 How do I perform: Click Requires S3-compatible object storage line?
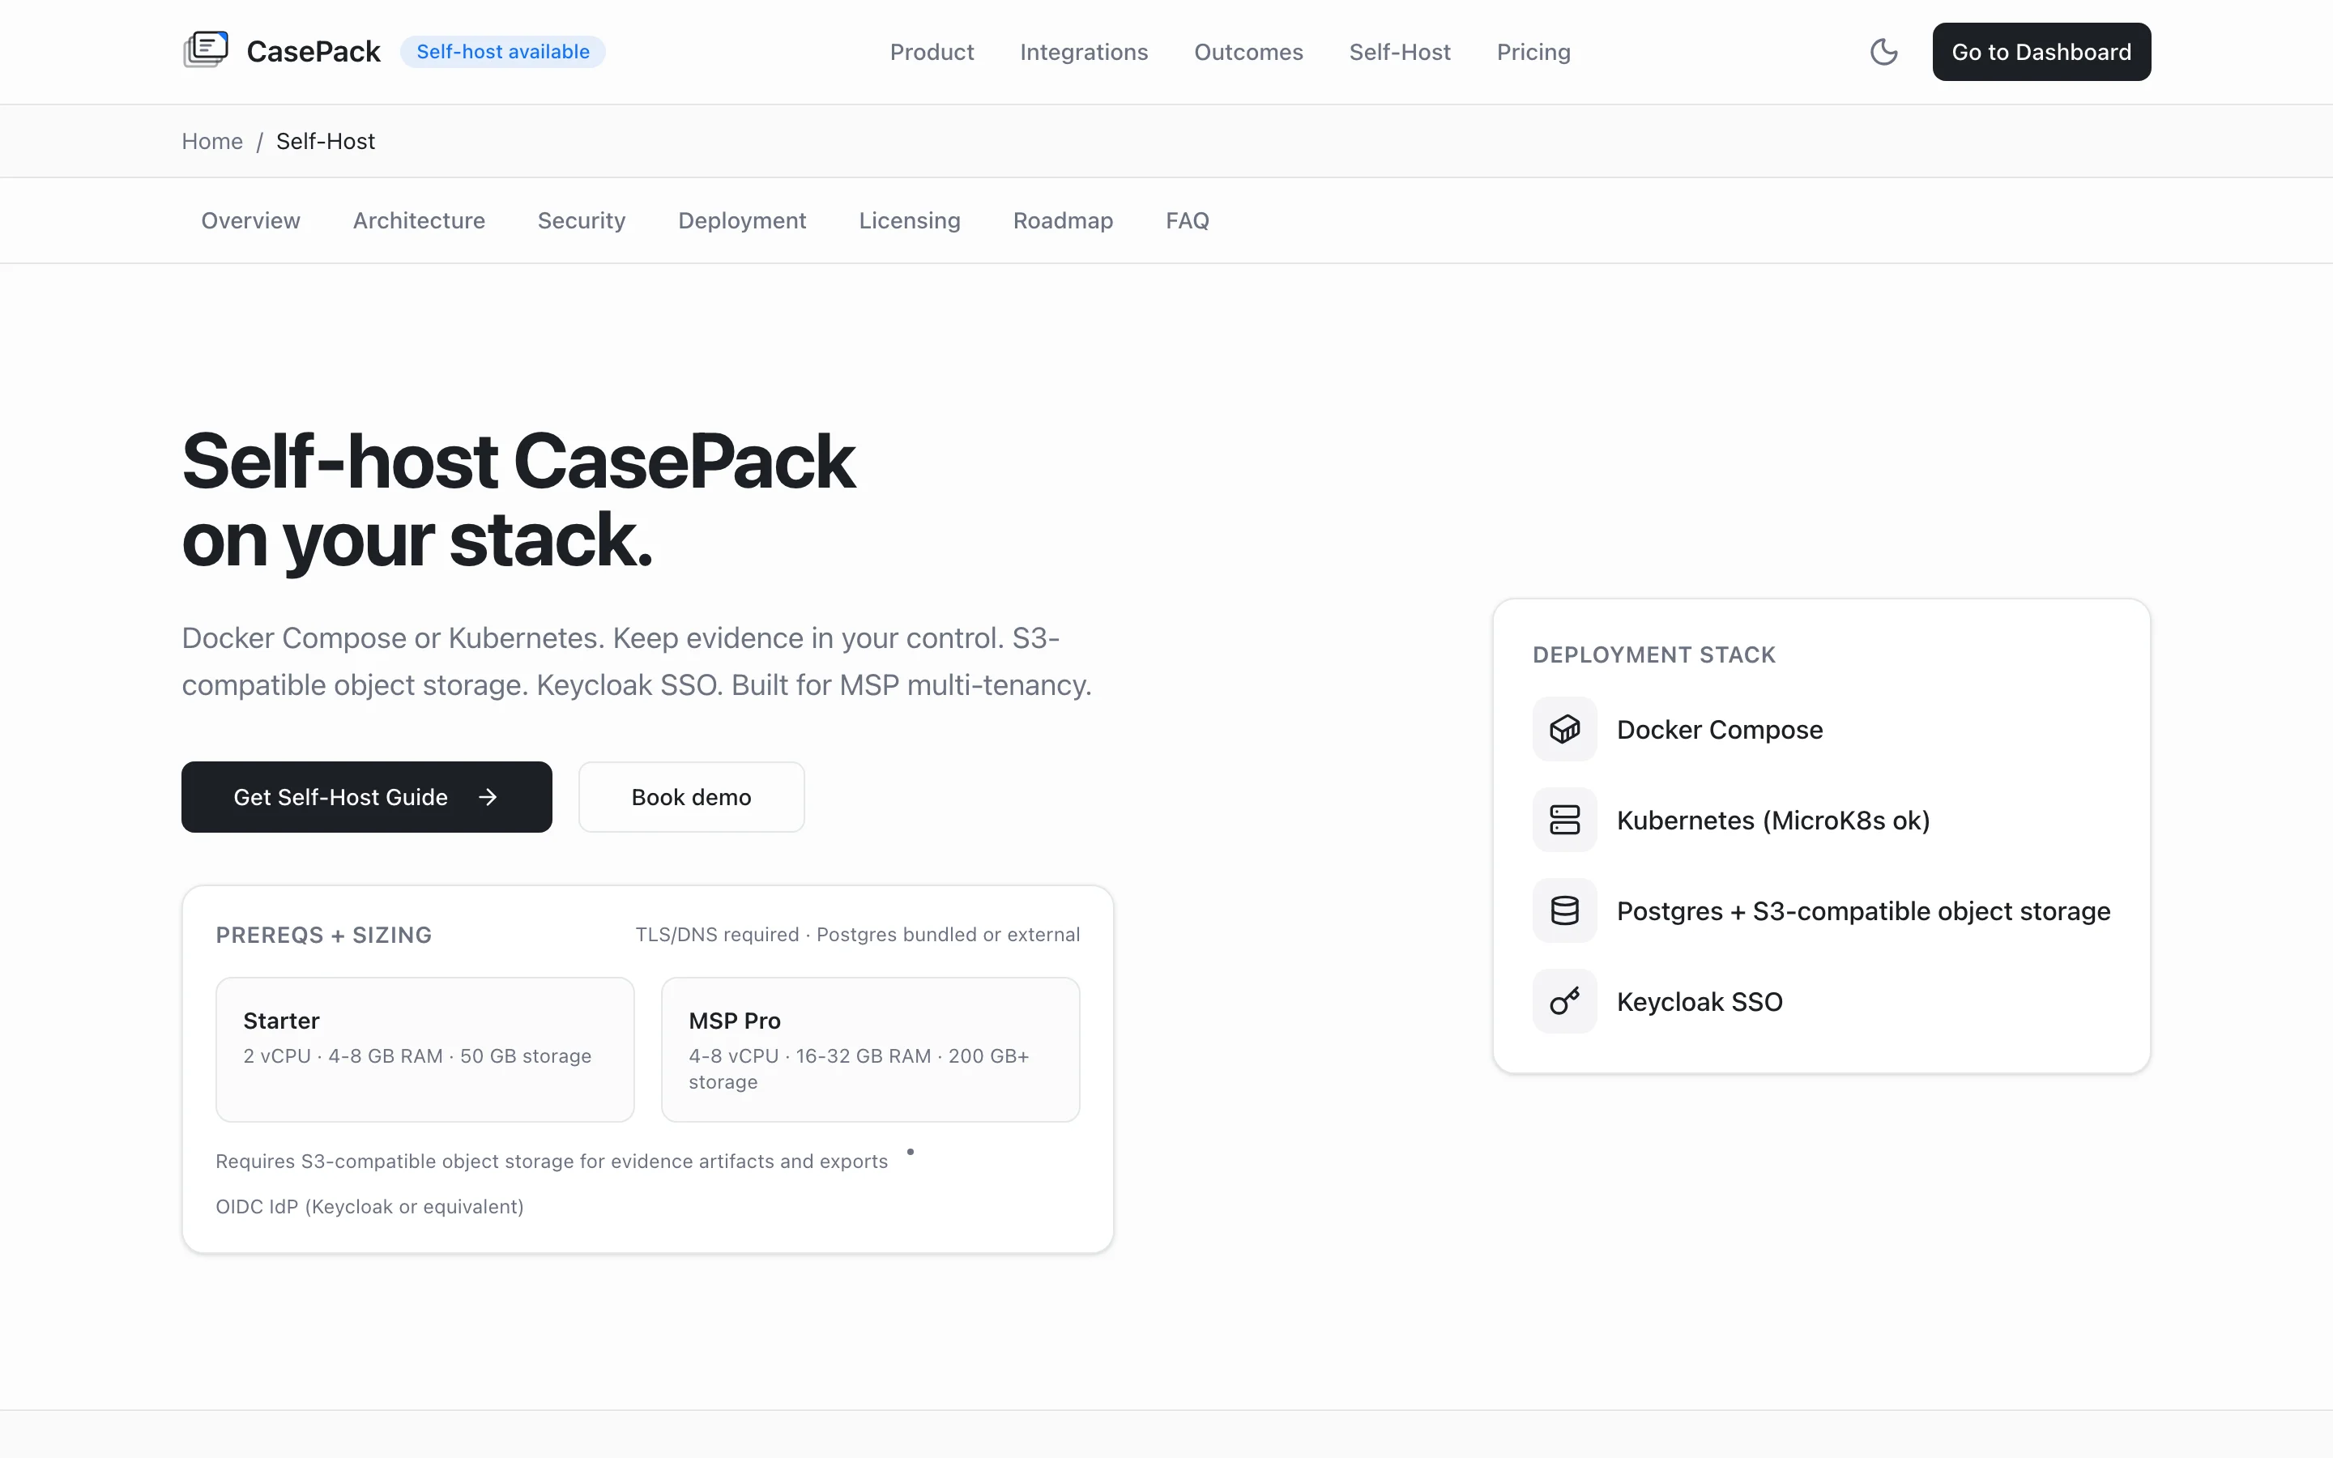pyautogui.click(x=552, y=1161)
